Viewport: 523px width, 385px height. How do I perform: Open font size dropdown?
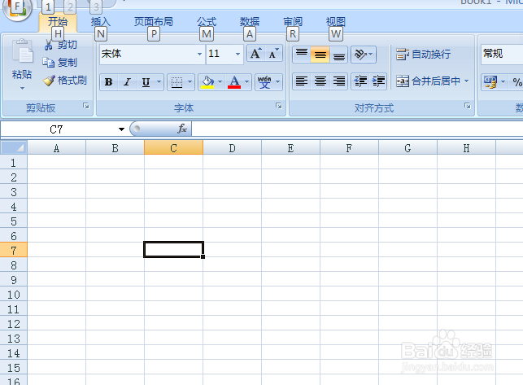238,54
